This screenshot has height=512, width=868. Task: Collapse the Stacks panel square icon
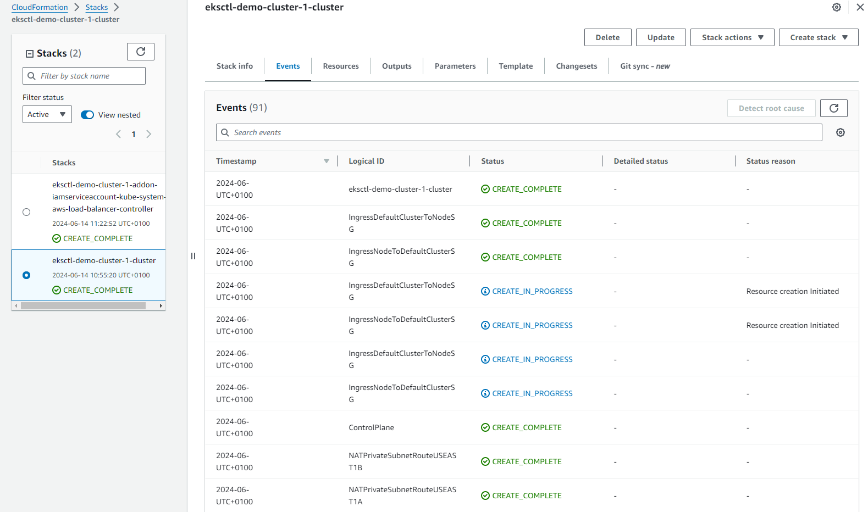(30, 53)
